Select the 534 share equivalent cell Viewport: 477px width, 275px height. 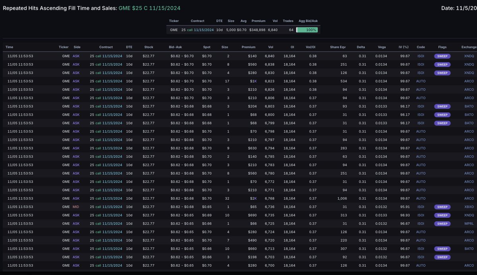(x=343, y=81)
